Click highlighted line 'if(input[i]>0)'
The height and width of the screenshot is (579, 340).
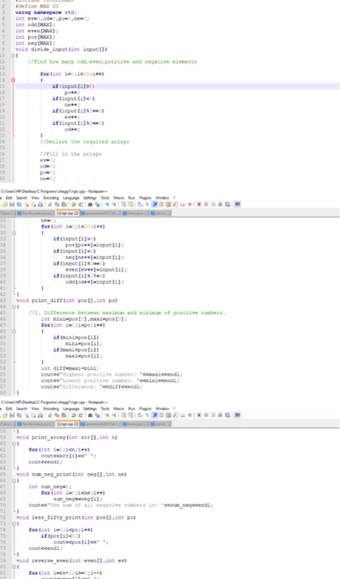177,86
